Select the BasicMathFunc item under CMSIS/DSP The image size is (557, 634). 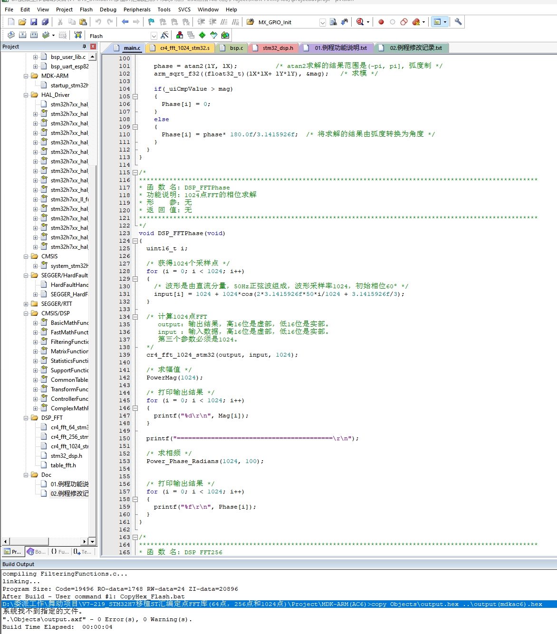pyautogui.click(x=69, y=323)
